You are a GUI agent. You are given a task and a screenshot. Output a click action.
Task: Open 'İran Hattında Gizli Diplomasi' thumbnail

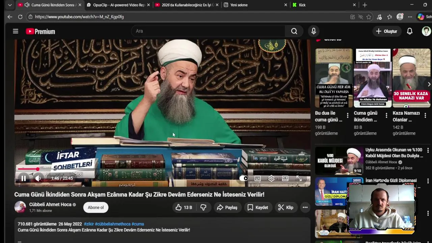[339, 191]
